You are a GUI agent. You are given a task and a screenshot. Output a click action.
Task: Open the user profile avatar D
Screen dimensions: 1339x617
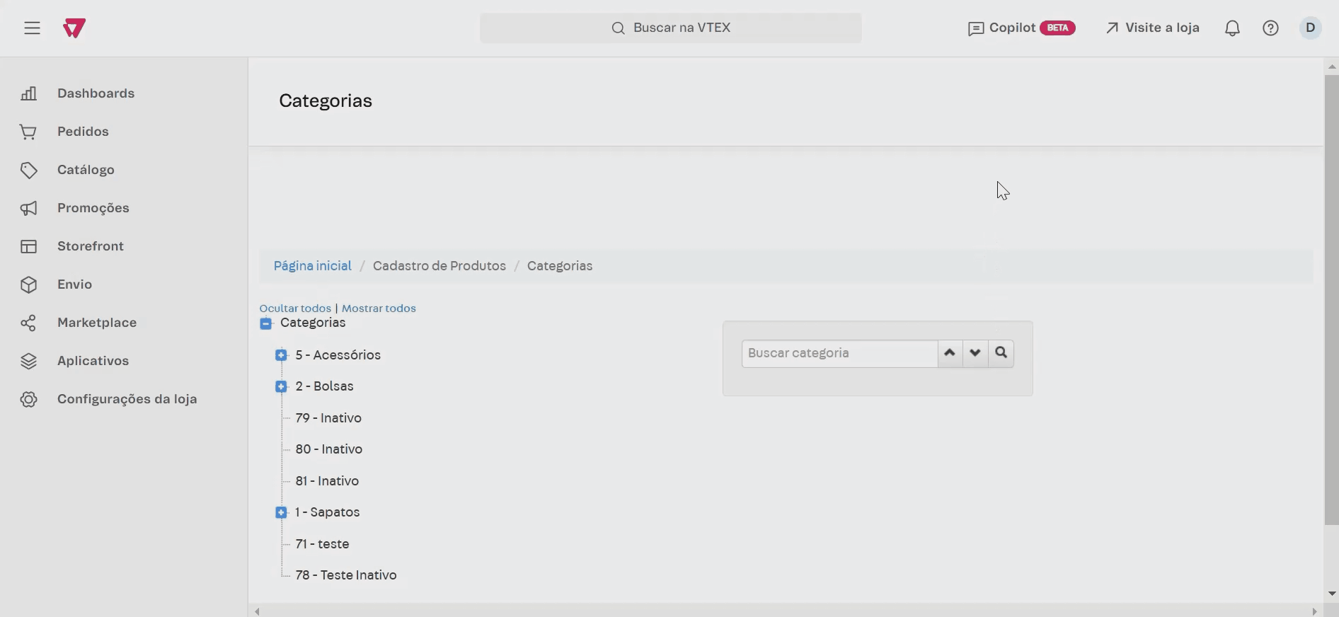[x=1310, y=28]
